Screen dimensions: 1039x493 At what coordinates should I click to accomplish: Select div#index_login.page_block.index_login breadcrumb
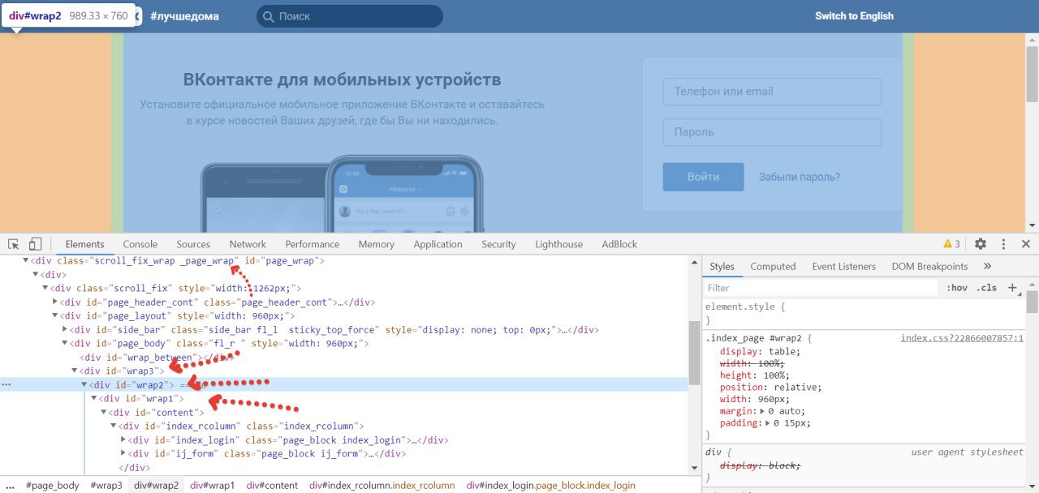551,486
